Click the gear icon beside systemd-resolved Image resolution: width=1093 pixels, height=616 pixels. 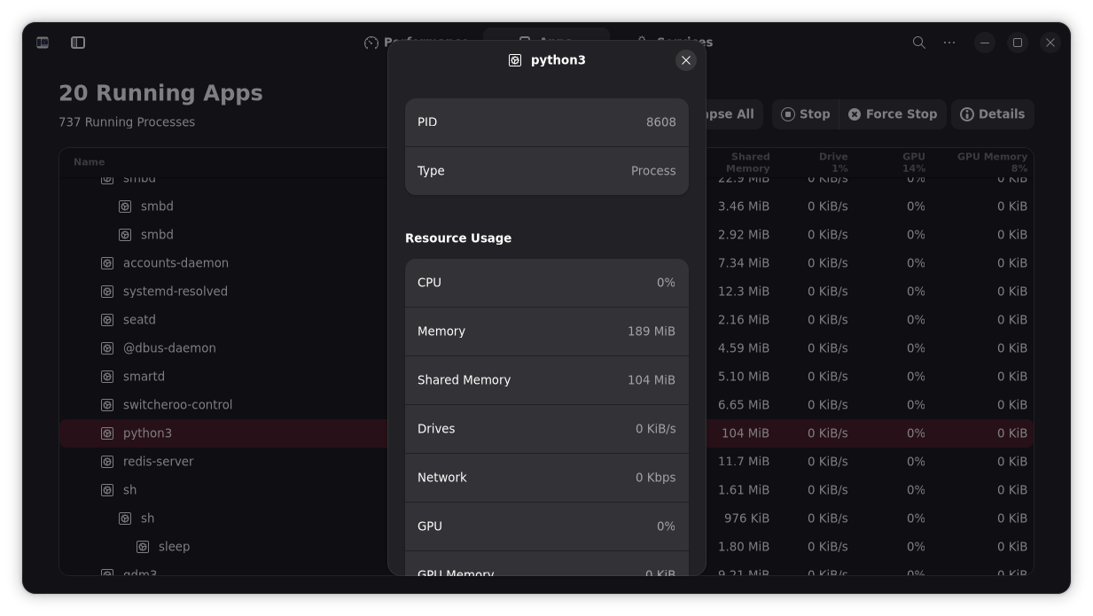click(x=107, y=292)
